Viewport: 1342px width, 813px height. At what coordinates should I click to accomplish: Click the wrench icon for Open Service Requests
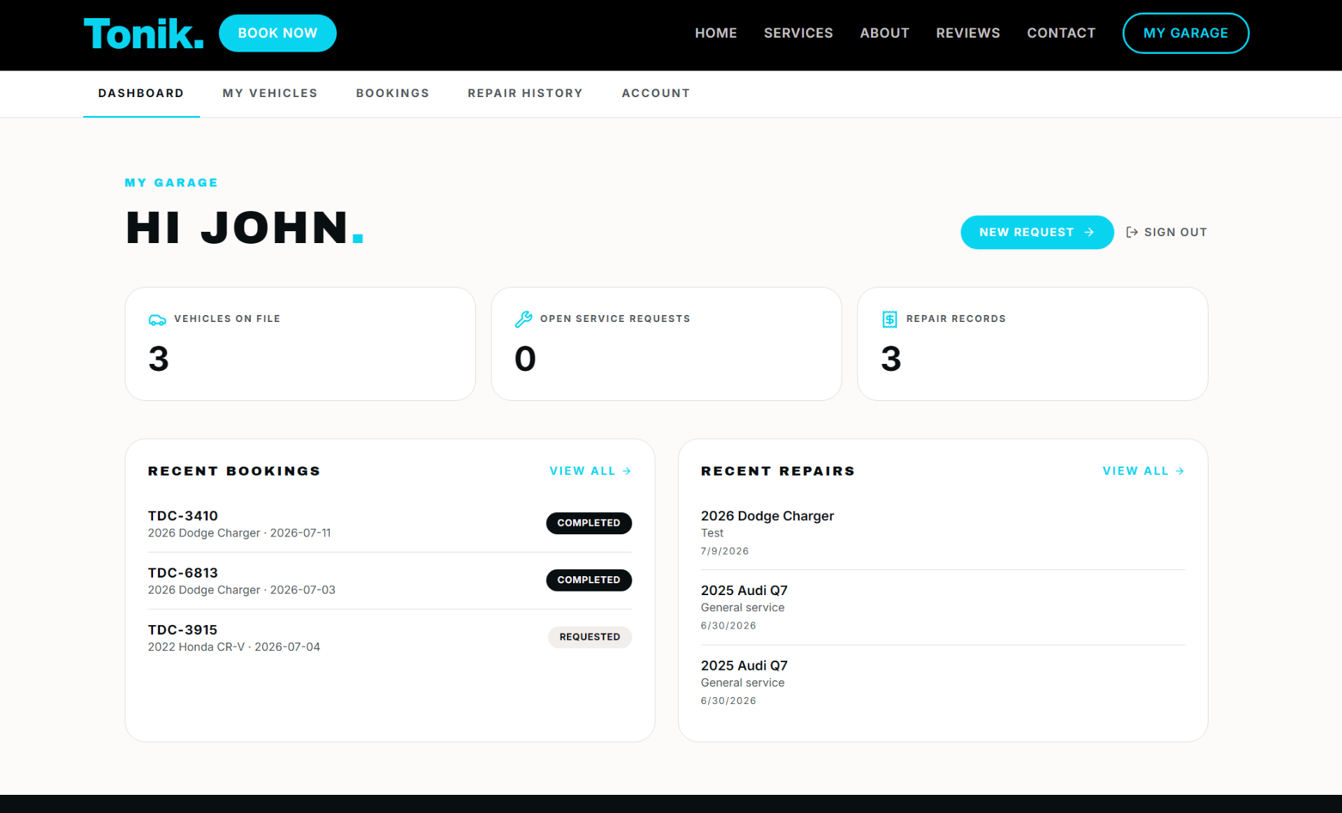point(524,319)
